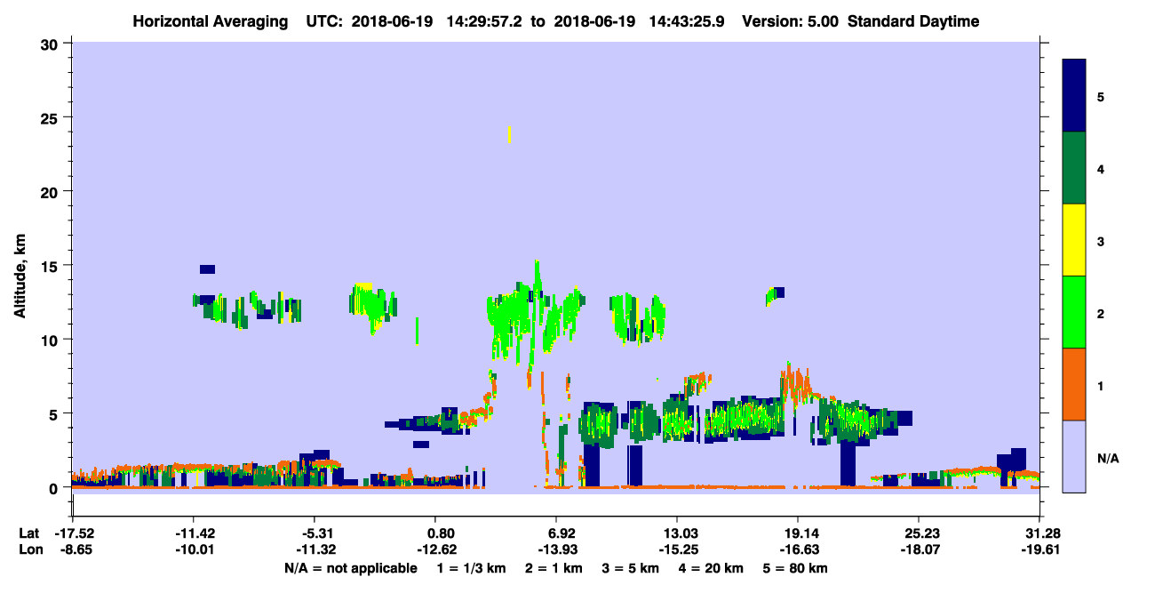1155x593 pixels.
Task: Click the lavender N/A color bar segment
Action: click(x=1074, y=456)
